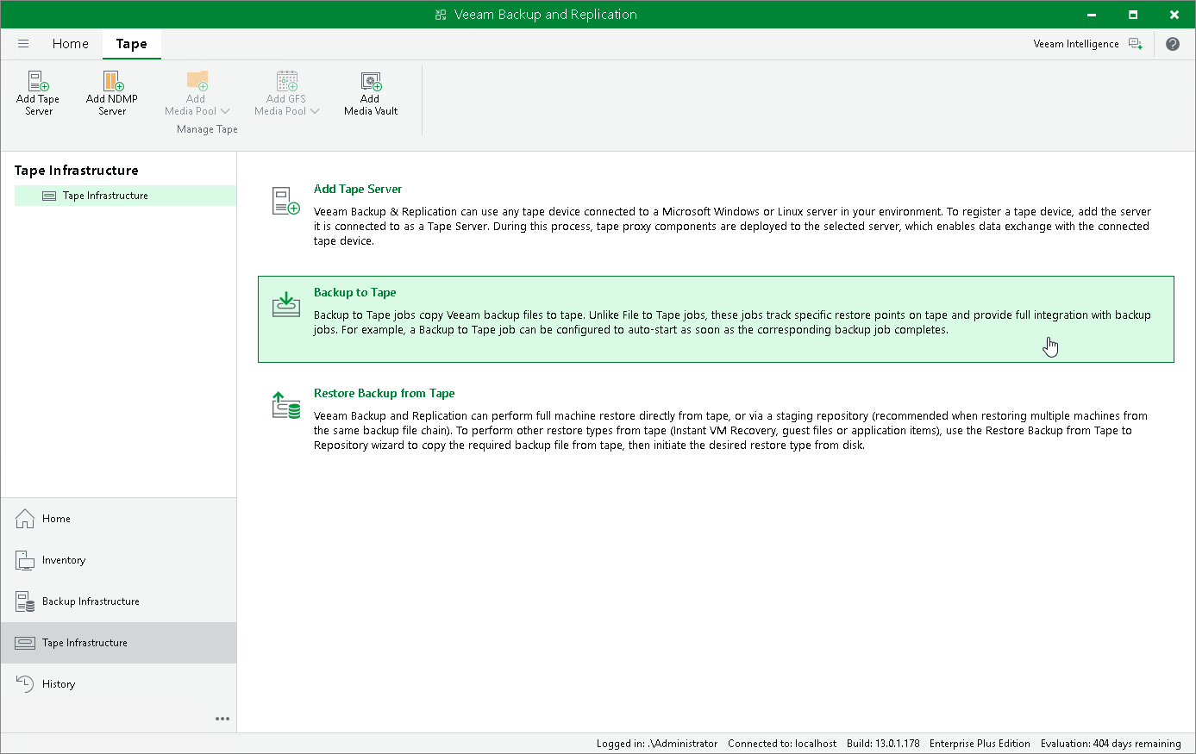Viewport: 1196px width, 754px height.
Task: Click the Evaluation days remaining status
Action: 1111,744
